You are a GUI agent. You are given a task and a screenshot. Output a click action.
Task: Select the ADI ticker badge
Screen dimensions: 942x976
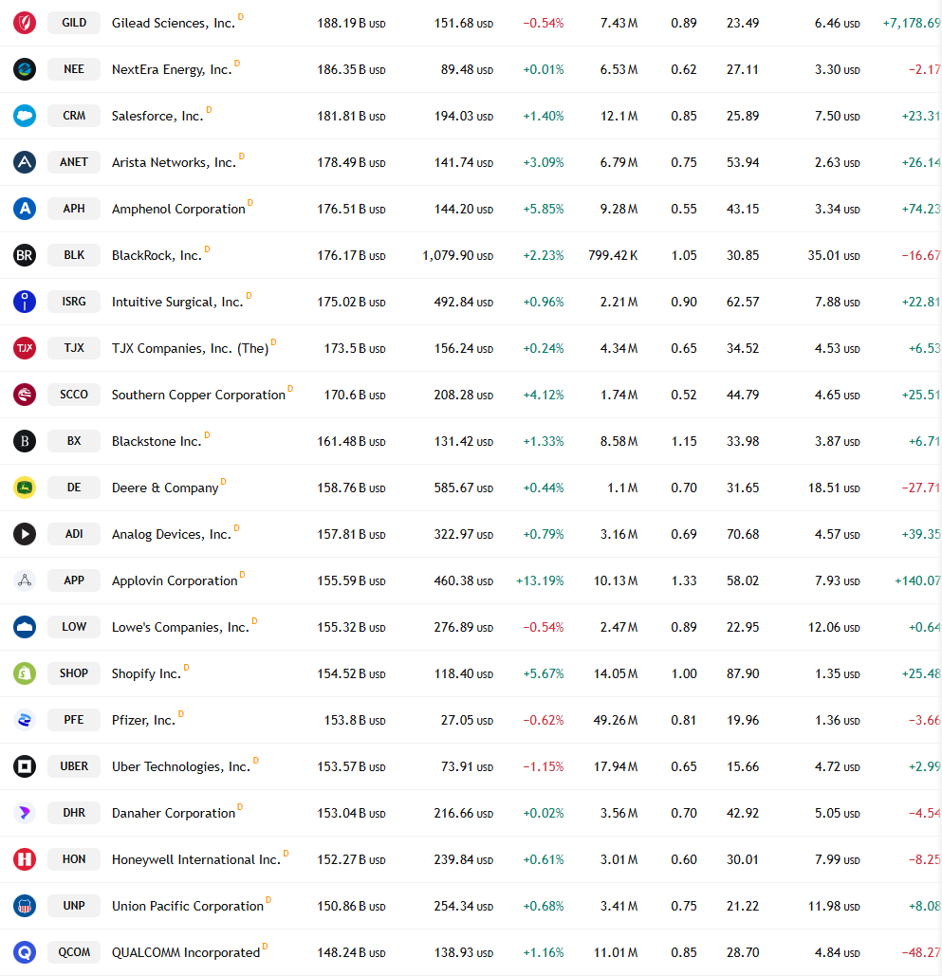click(74, 534)
